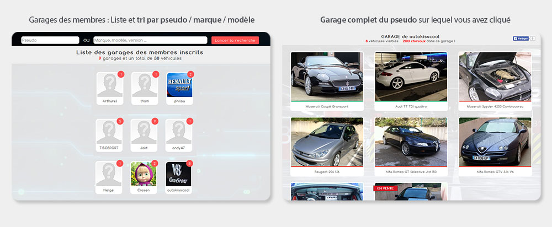Click the TIBOSPORT username label
The image size is (552, 227).
click(x=109, y=148)
